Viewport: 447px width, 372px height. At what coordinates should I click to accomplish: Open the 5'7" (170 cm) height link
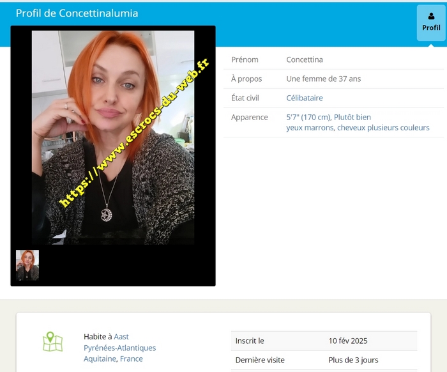coord(308,118)
